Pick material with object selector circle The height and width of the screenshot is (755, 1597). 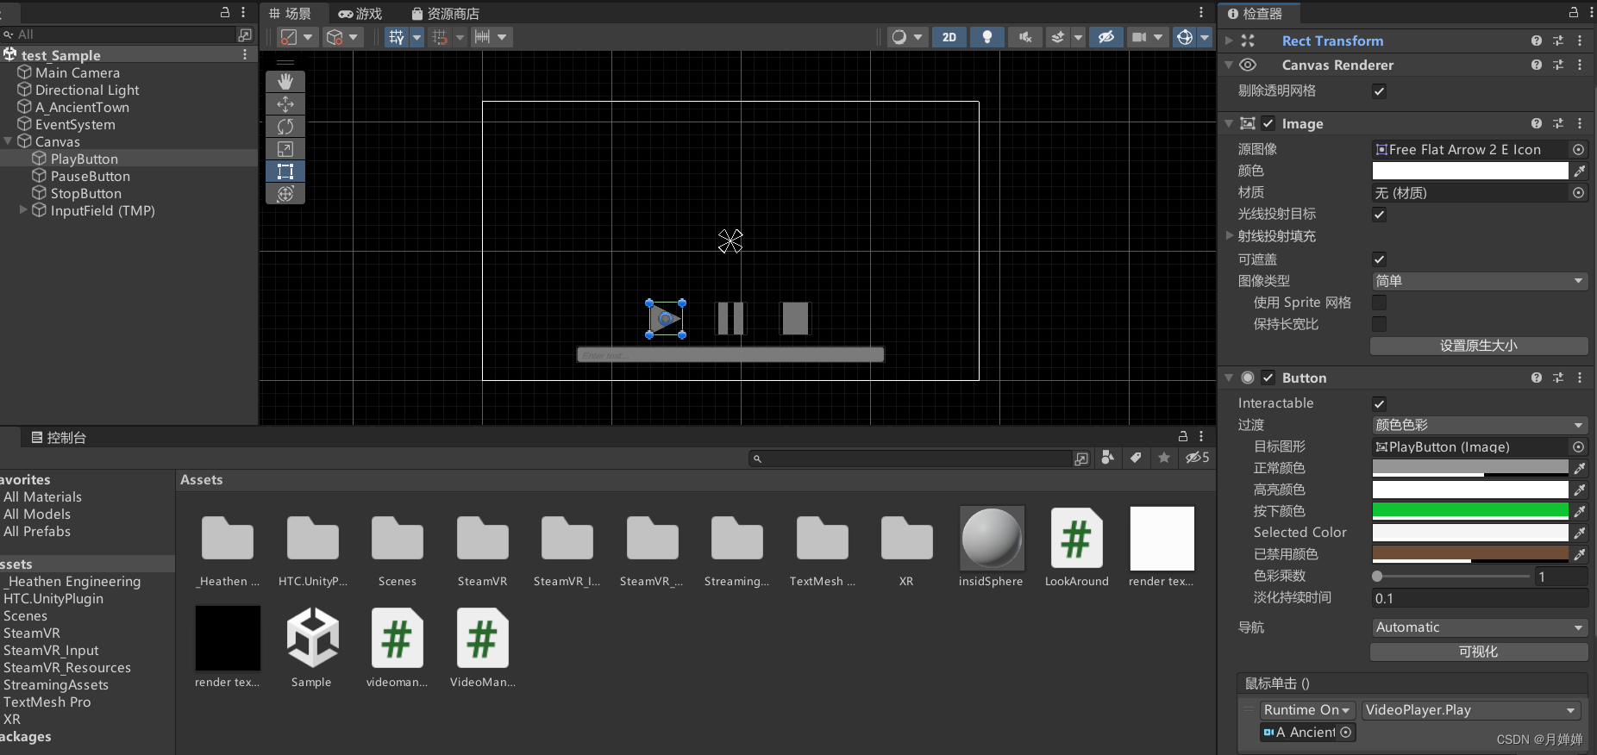(1578, 193)
